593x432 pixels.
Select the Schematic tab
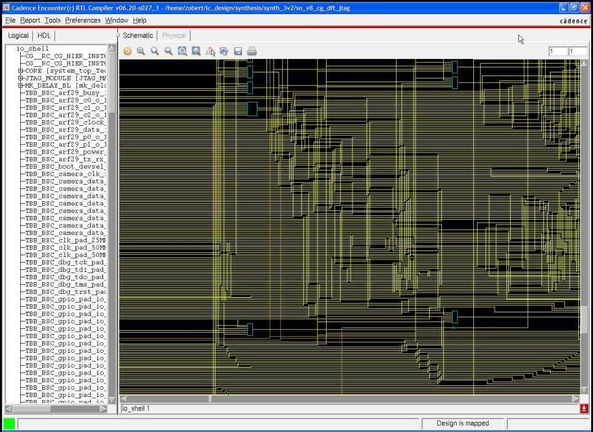click(138, 36)
